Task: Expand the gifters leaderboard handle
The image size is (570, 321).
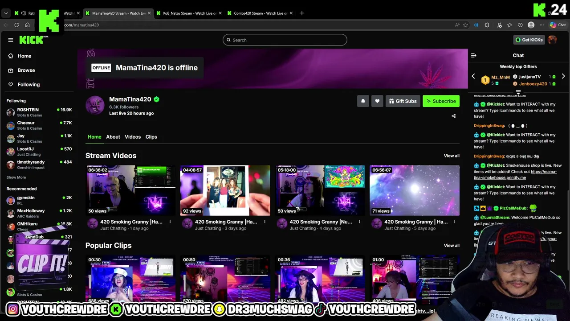Action: pyautogui.click(x=518, y=92)
